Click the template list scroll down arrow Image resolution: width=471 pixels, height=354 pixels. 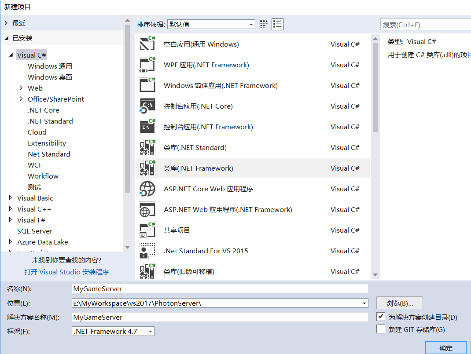375,275
